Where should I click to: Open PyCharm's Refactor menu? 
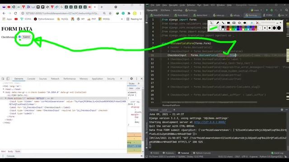pyautogui.click(x=191, y=5)
